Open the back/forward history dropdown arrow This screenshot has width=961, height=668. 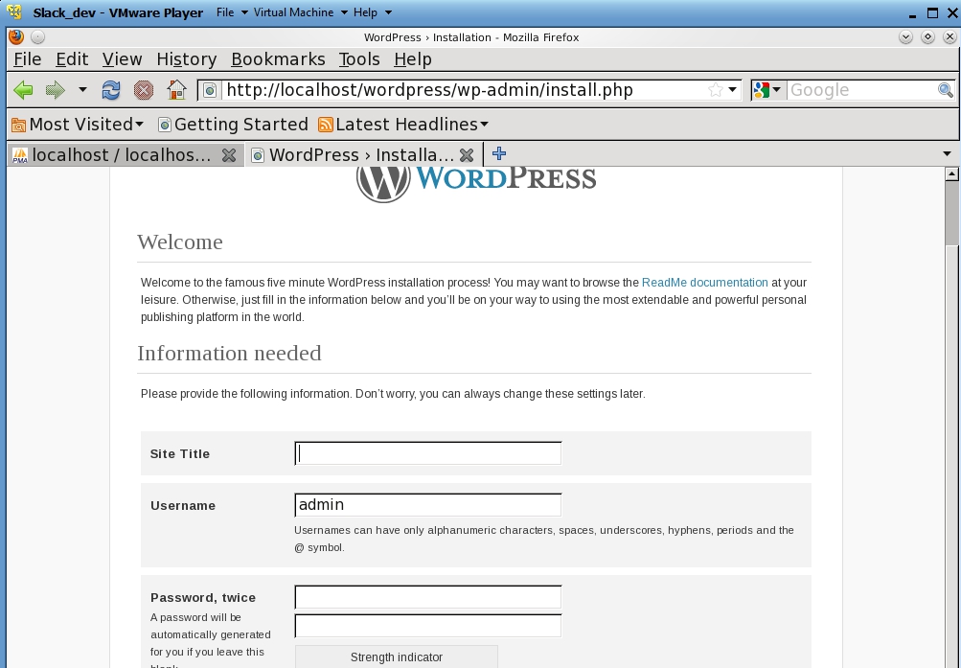(x=82, y=90)
